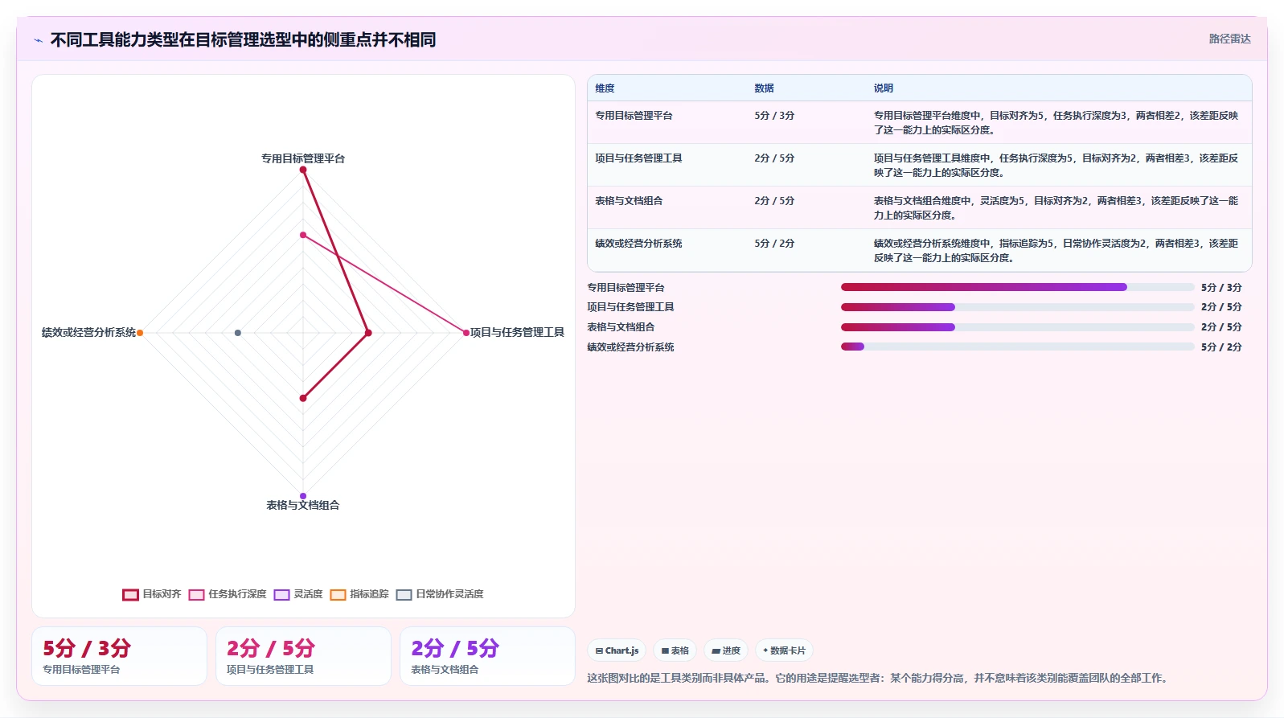Toggle the 目标对齐 legend series

[152, 594]
